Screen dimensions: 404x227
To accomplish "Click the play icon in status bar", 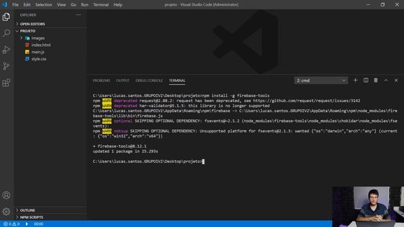I will (x=27, y=224).
